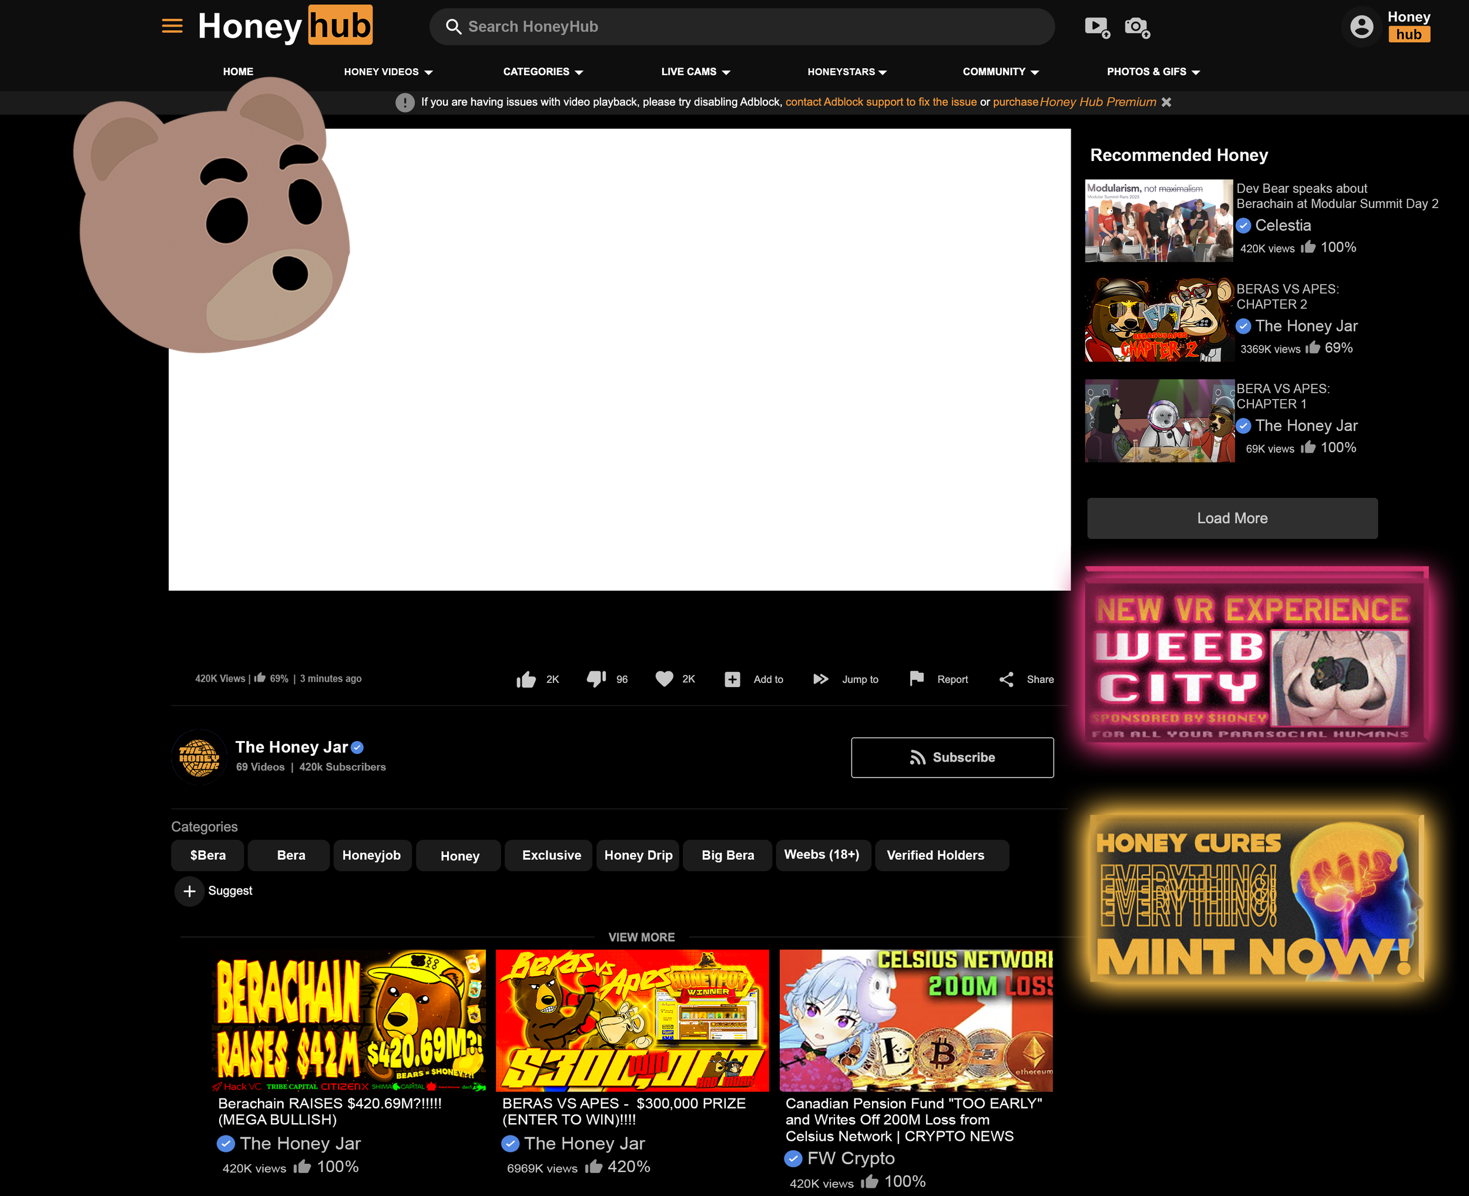Image resolution: width=1469 pixels, height=1196 pixels.
Task: Go to the HOME menu item
Action: [239, 72]
